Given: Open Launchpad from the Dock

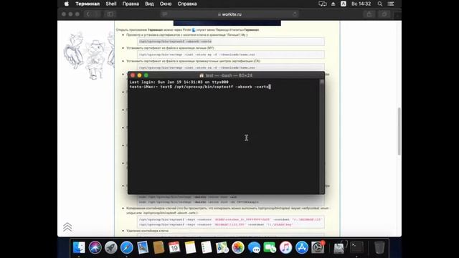Looking at the screenshot, I should click(110, 248).
